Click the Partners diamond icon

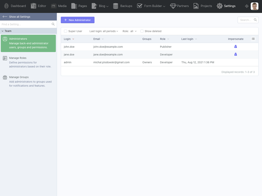tap(173, 6)
